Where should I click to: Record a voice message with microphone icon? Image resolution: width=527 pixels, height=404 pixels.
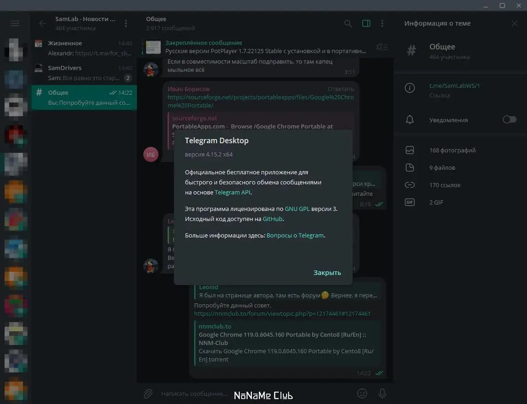coord(382,393)
